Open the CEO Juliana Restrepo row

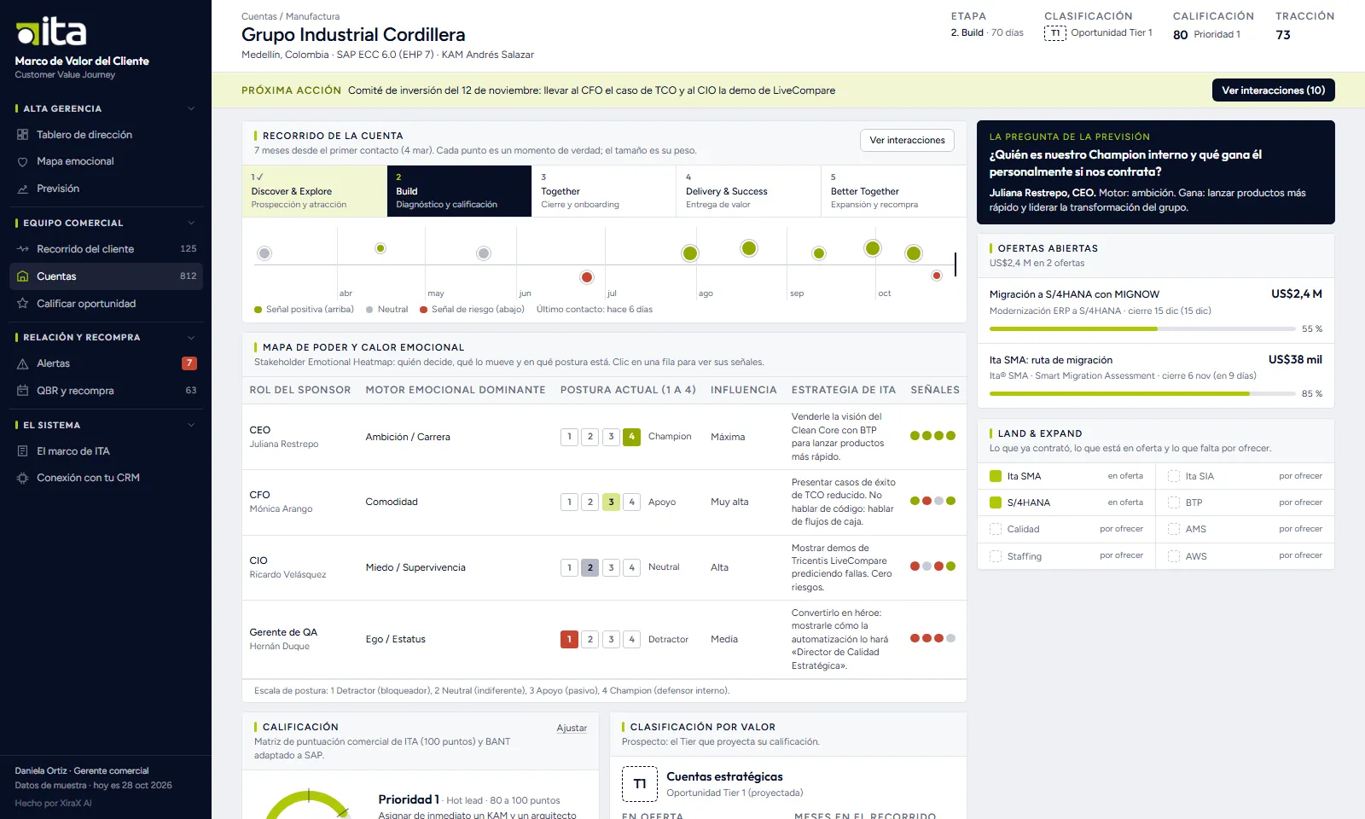604,437
